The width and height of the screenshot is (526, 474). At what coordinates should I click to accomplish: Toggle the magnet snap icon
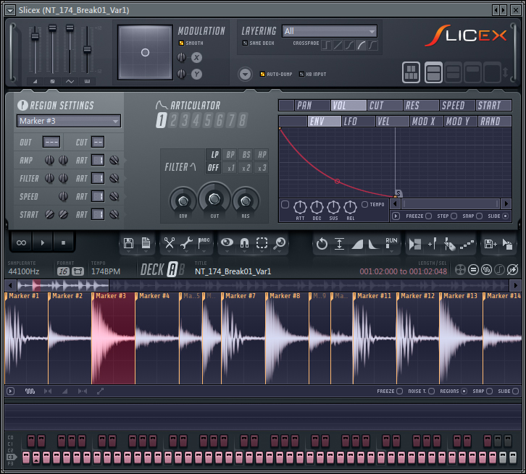[245, 243]
